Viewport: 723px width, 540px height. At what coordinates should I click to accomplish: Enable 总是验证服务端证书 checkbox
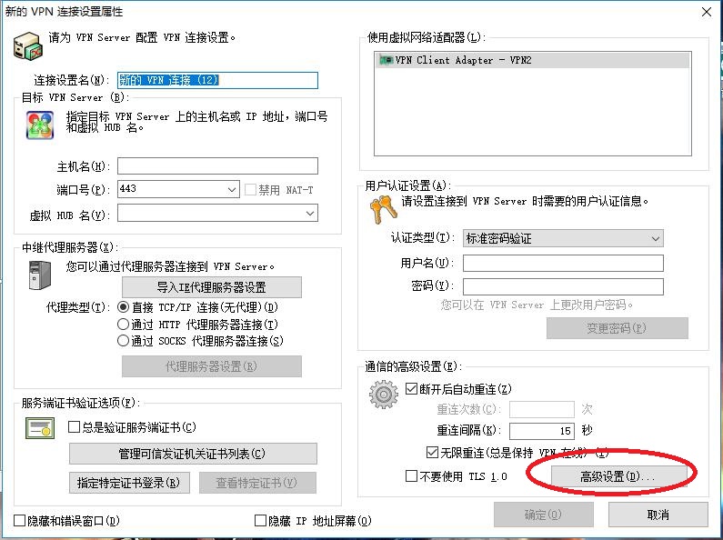(x=75, y=427)
